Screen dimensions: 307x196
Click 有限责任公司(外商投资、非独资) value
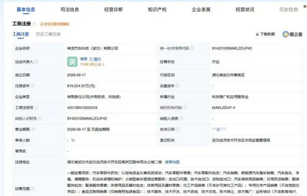94,97
